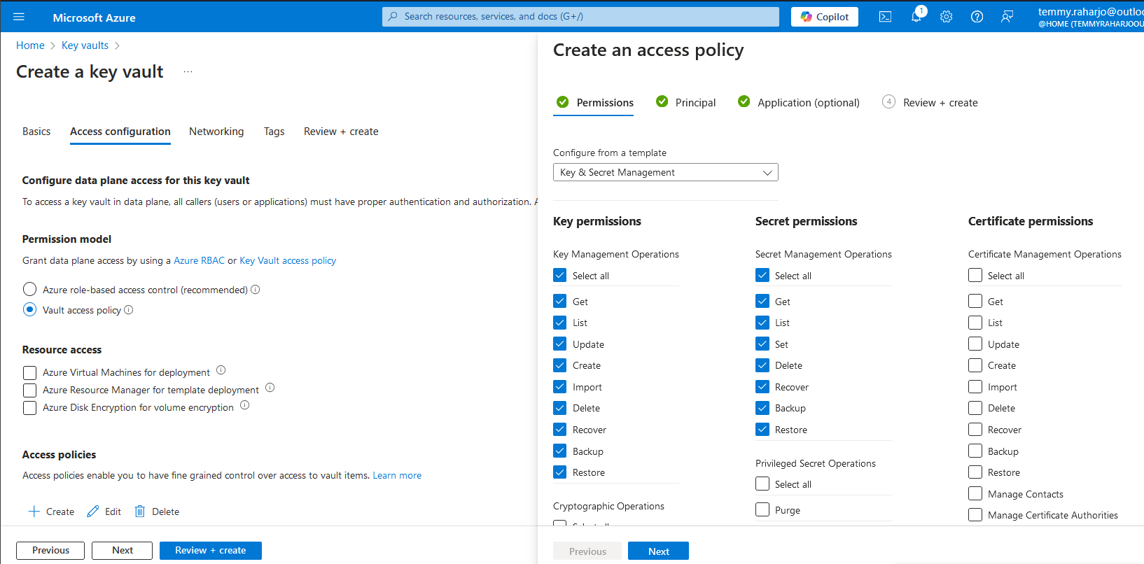The image size is (1144, 564).
Task: Open the Review + create tab in key vault
Action: tap(341, 132)
